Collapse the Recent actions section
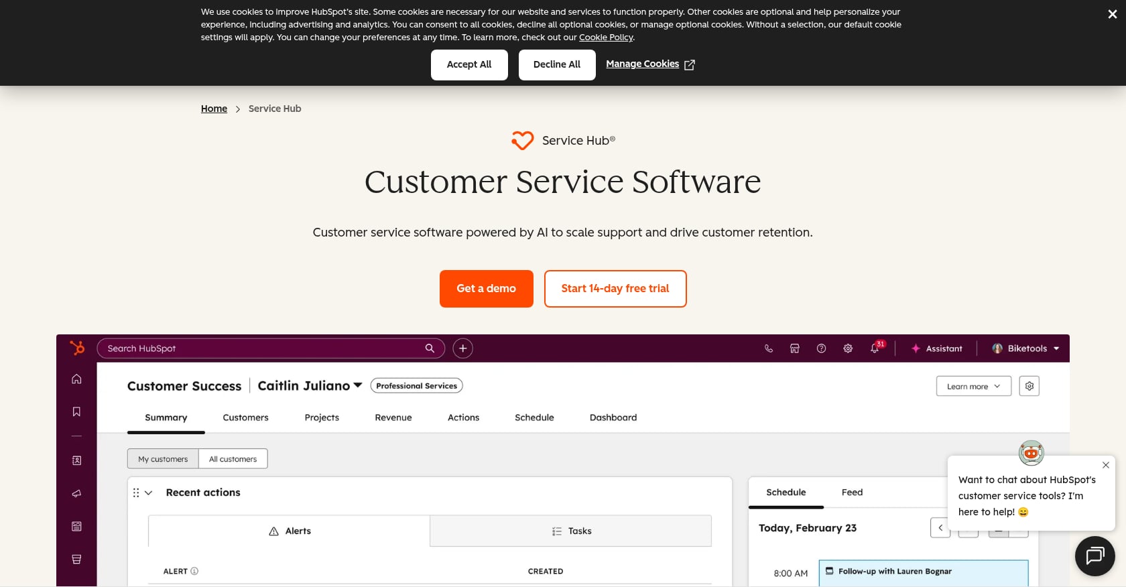 pos(149,493)
